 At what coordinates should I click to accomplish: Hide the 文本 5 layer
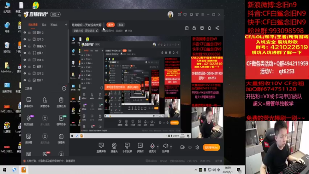coord(25,39)
